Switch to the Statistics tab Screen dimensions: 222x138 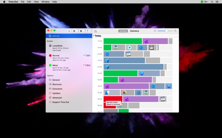point(135,31)
